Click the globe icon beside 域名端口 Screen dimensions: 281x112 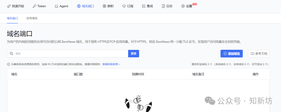(x=79, y=6)
